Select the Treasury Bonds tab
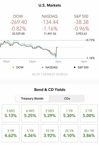 pyautogui.click(x=32, y=98)
